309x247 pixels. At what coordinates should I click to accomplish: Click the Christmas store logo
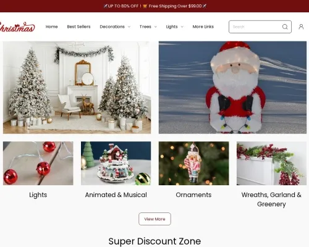[x=17, y=27]
